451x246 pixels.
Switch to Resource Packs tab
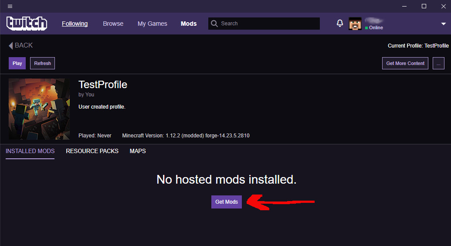(92, 151)
